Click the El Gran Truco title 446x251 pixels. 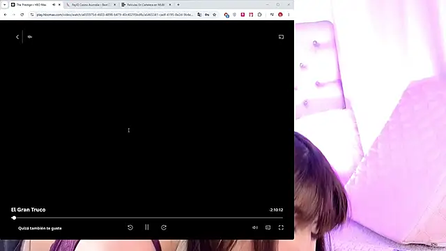point(28,210)
